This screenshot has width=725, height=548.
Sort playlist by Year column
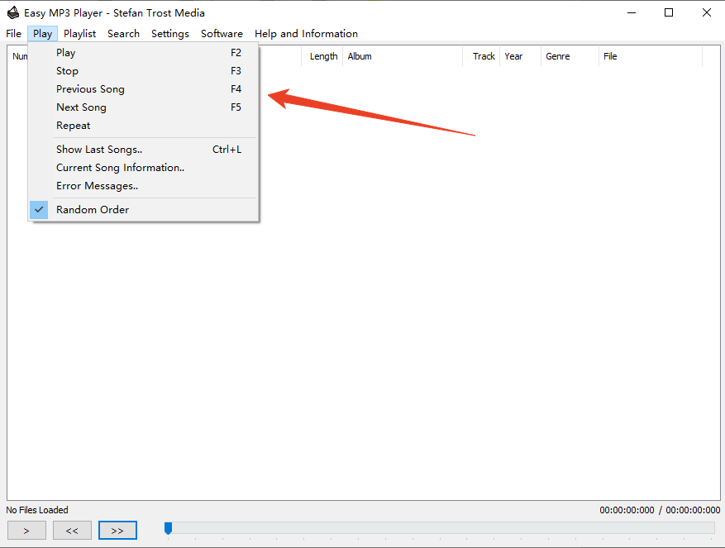(520, 56)
